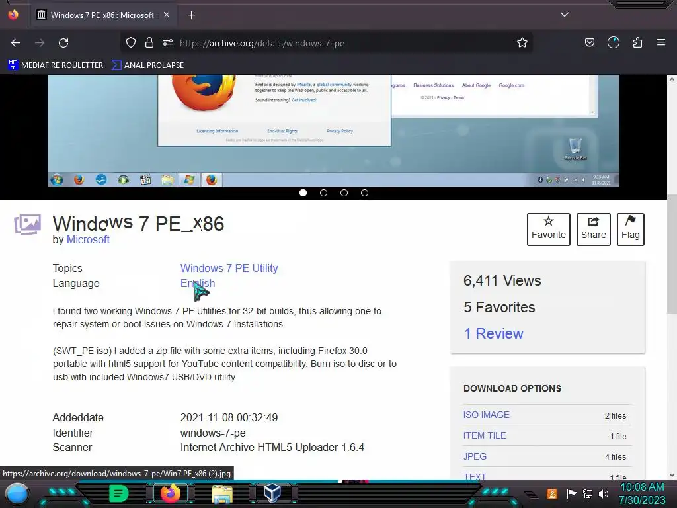The width and height of the screenshot is (677, 508).
Task: Select the third carousel dot
Action: [x=344, y=192]
